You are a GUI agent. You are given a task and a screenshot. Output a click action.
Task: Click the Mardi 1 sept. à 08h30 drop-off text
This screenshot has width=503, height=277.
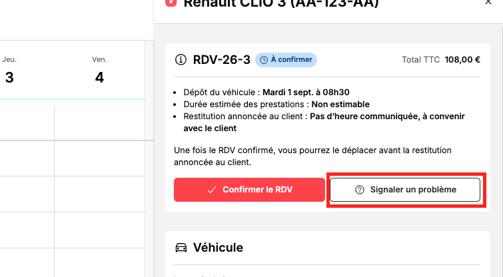pos(306,93)
